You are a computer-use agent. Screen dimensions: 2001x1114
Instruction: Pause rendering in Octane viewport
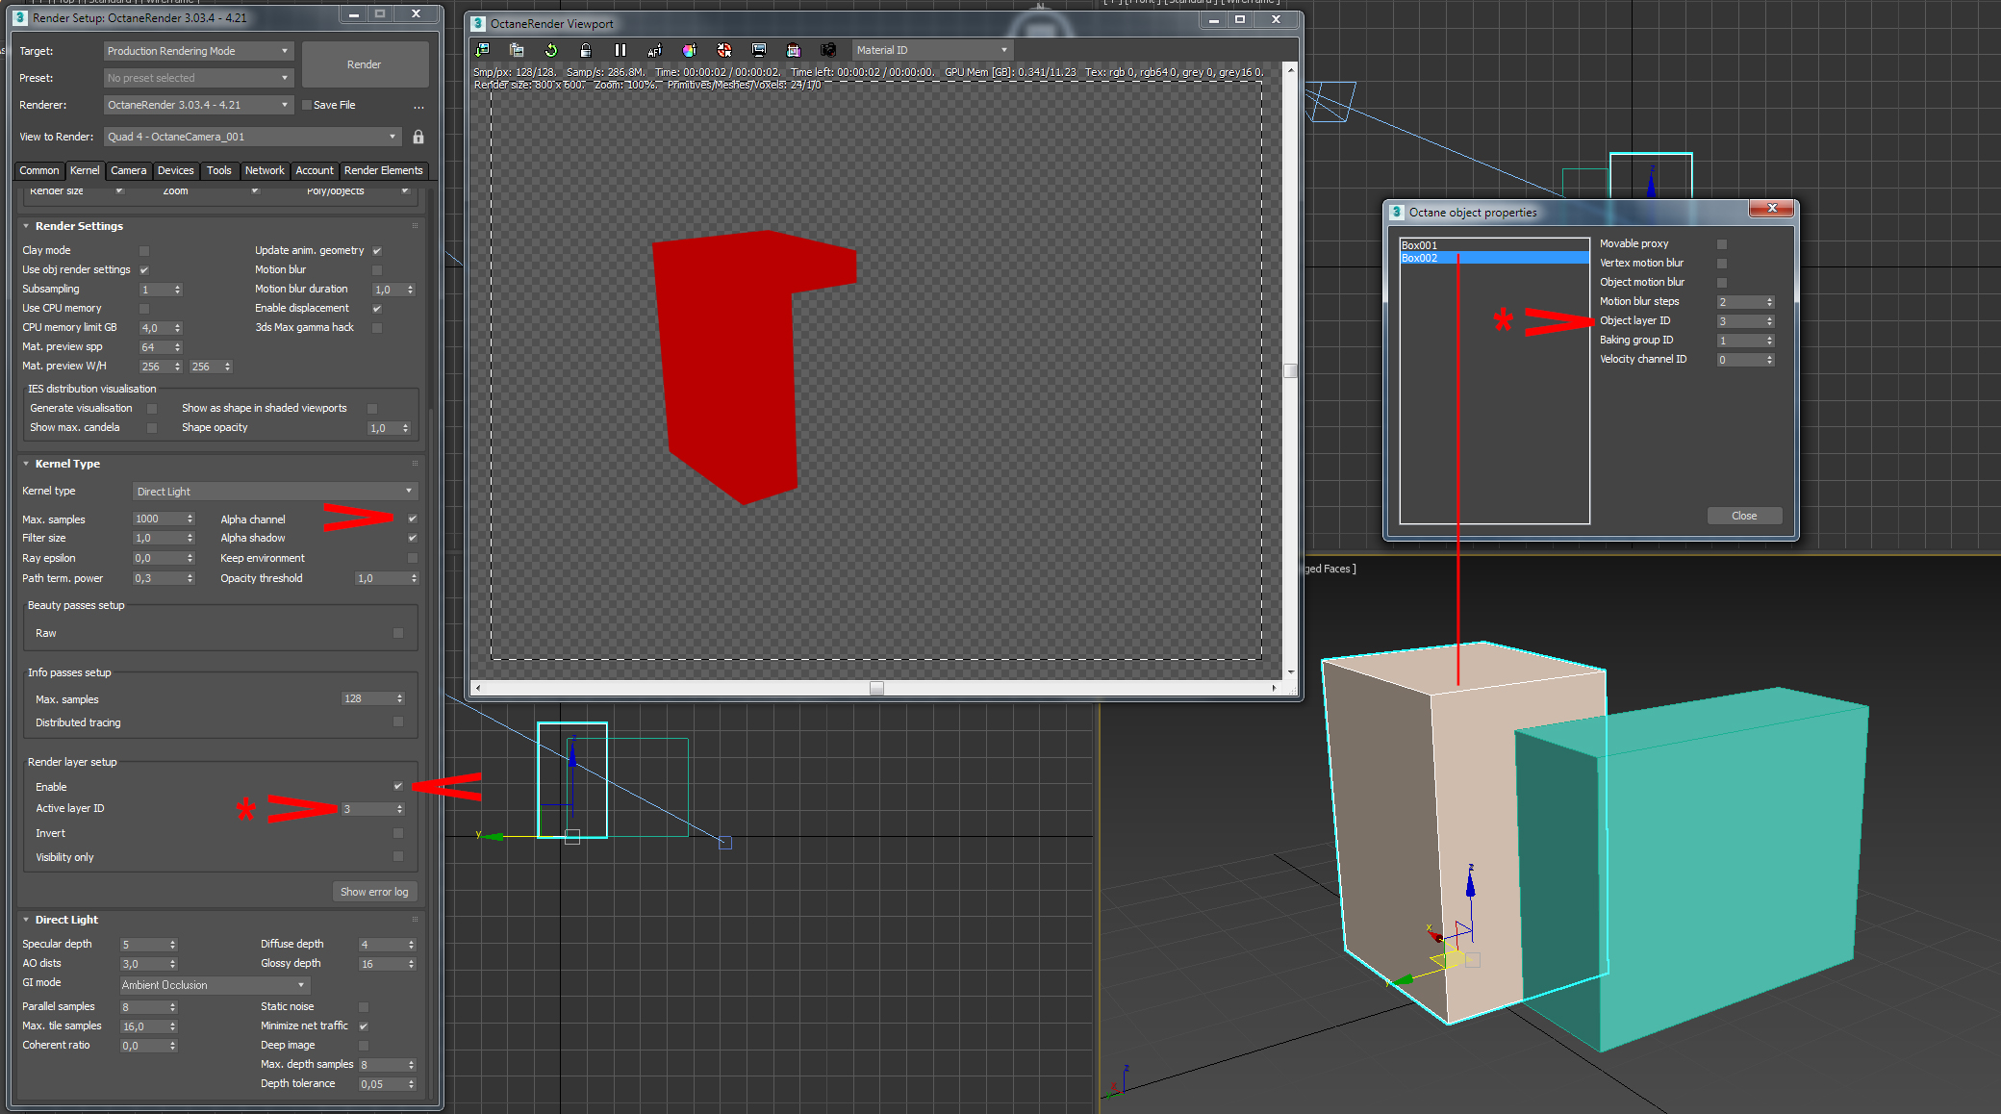620,50
